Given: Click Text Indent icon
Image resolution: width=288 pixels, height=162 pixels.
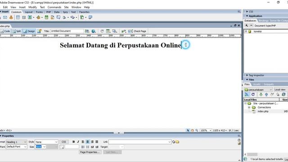Looking at the screenshot, I should tap(97, 147).
